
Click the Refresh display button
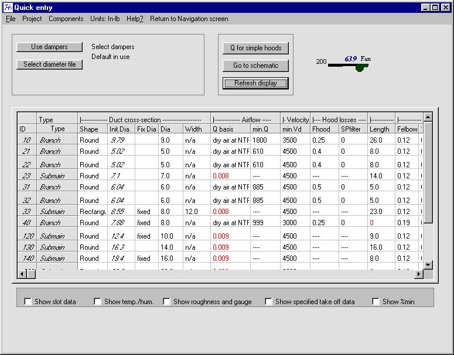tap(255, 83)
